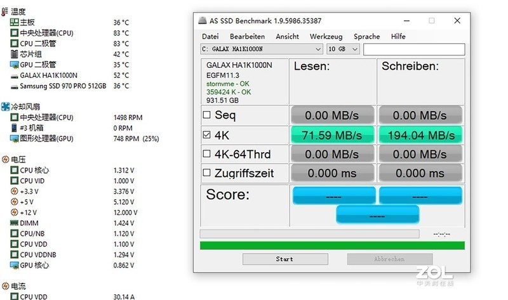Click the 359424 K - OK alignment text
This screenshot has height=300, width=508.
tap(229, 92)
